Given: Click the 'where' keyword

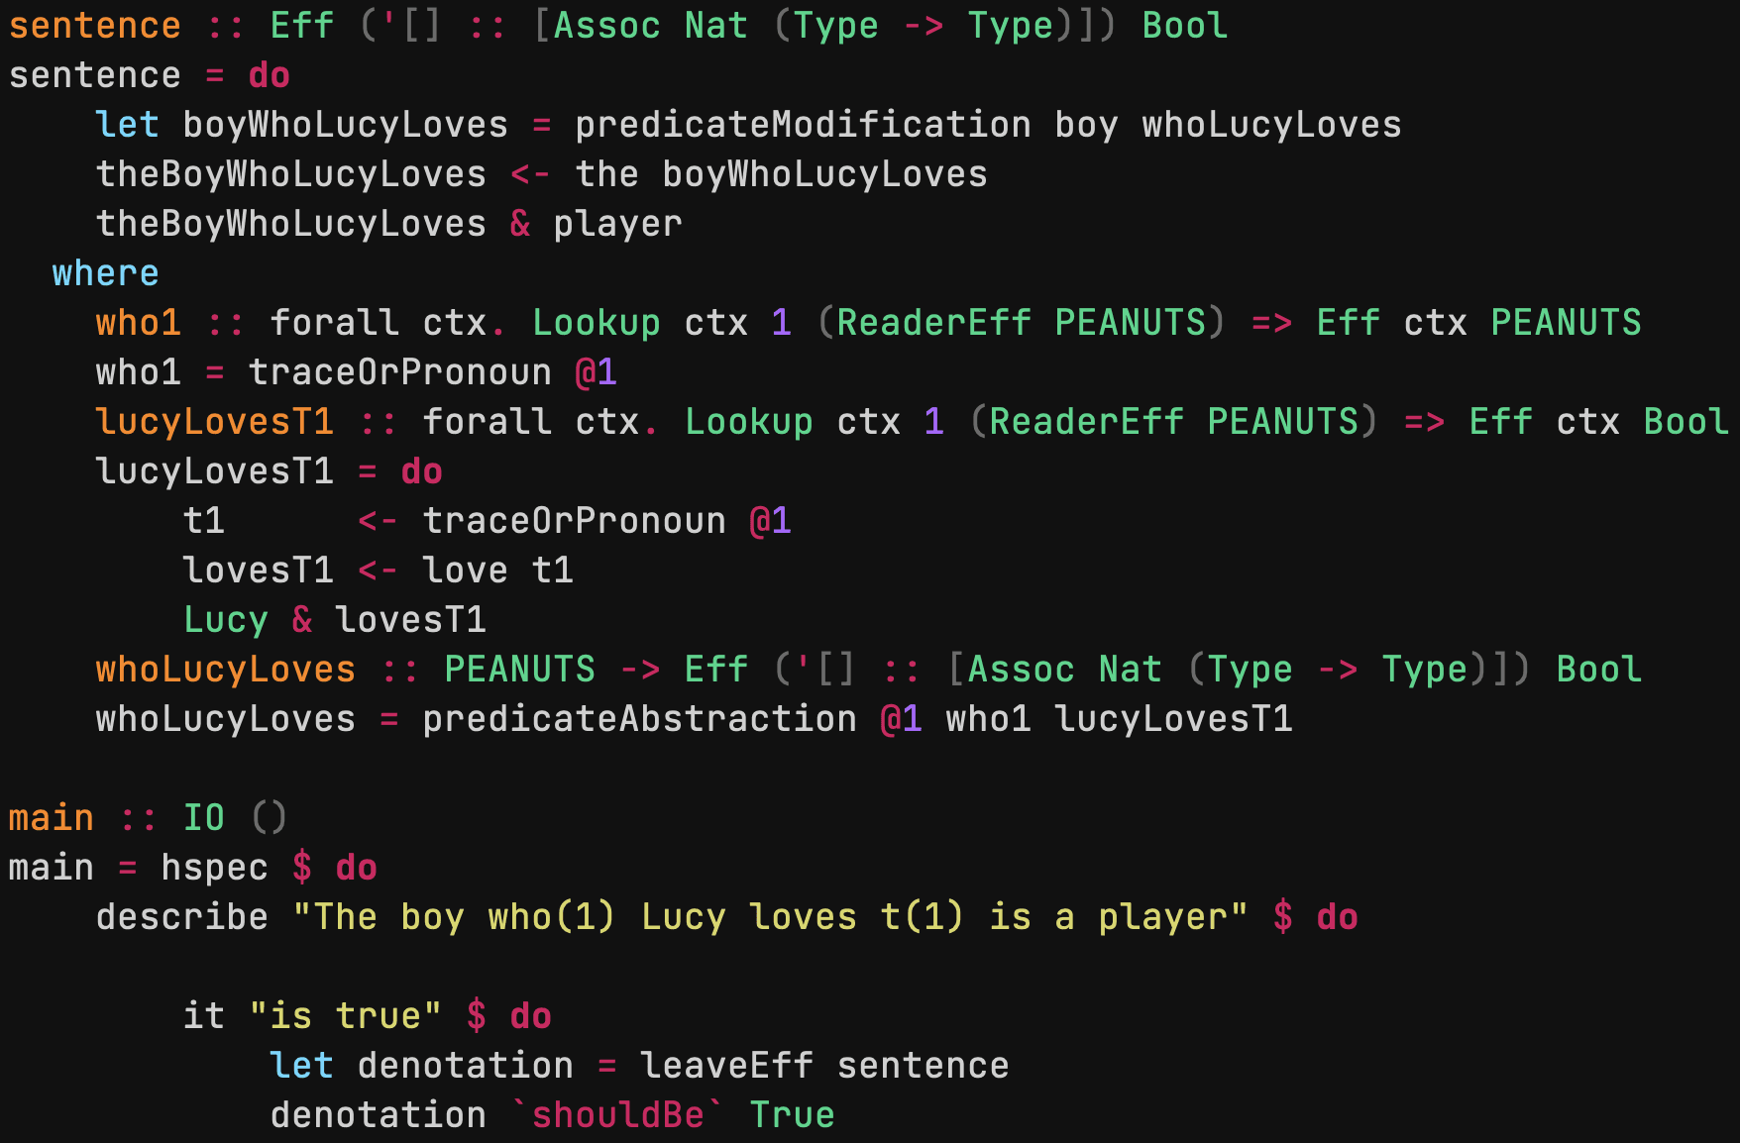Looking at the screenshot, I should tap(105, 272).
